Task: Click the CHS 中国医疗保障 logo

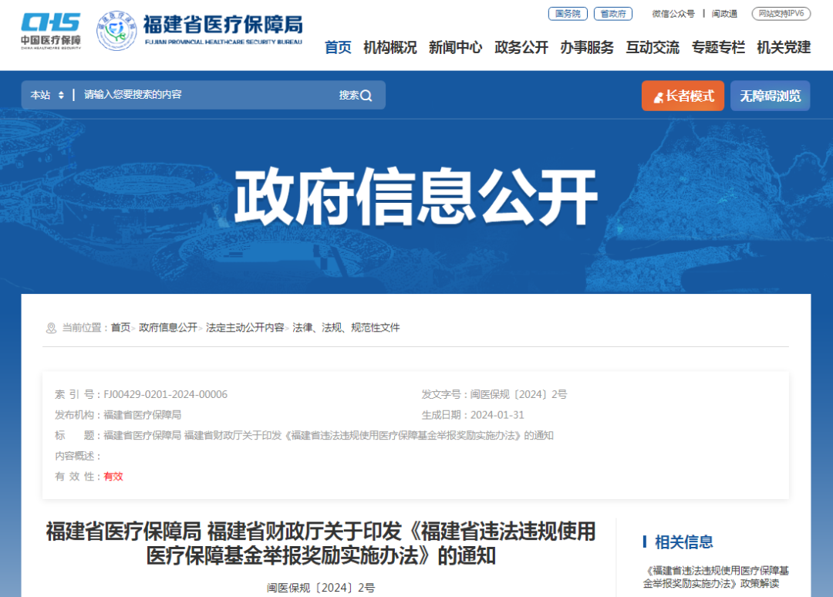Action: click(x=50, y=31)
